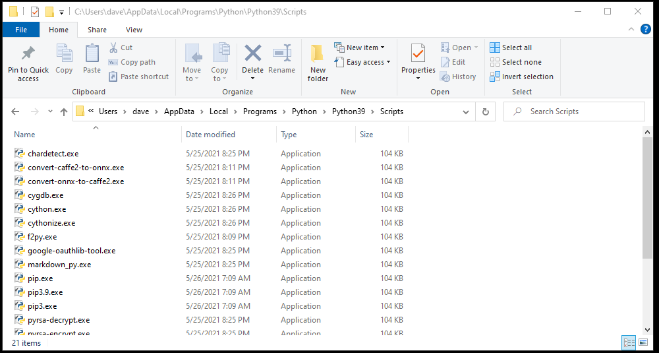Click Paste shortcut command
Screen dimensions: 659x353
138,77
